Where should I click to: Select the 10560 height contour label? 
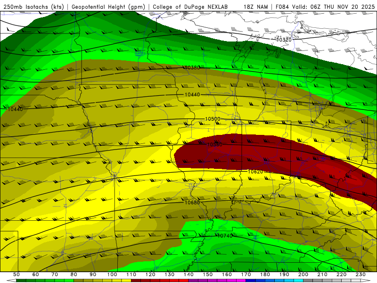pyautogui.click(x=215, y=144)
